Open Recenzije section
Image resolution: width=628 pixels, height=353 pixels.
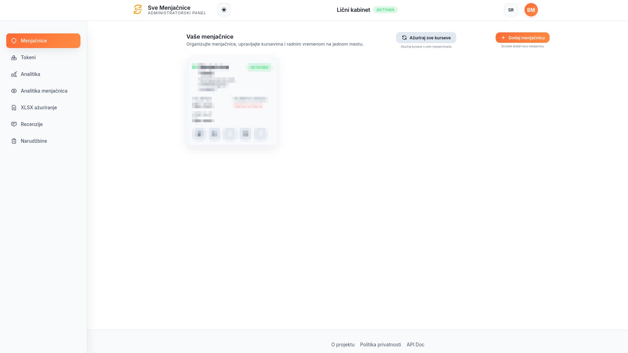pos(43,124)
